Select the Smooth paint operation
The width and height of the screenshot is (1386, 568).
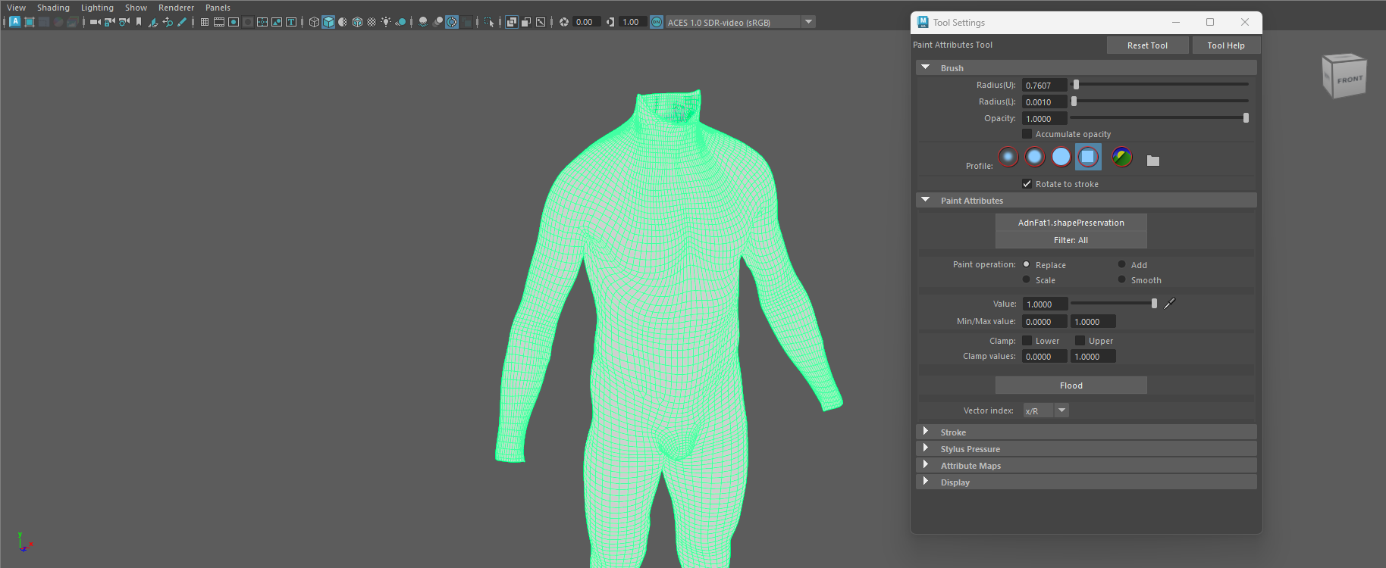coord(1121,280)
